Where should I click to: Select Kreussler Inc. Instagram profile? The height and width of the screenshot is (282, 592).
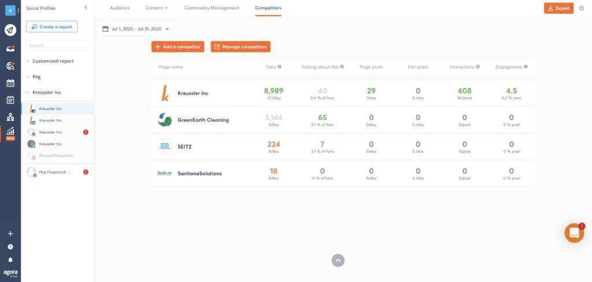click(57, 132)
